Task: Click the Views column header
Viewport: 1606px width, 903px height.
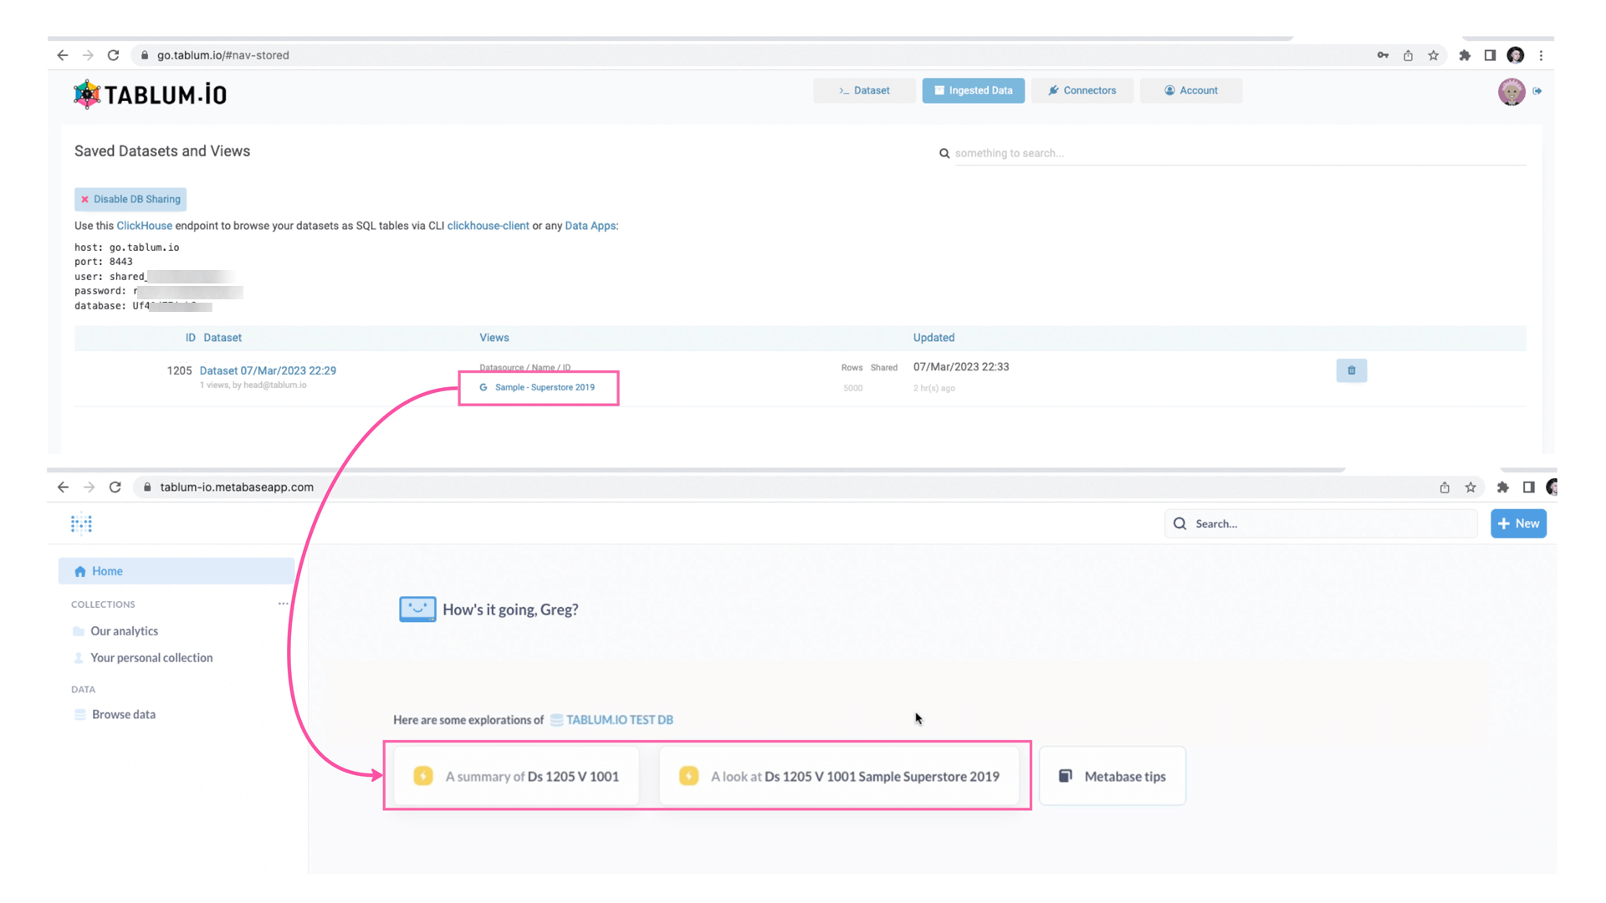Action: [494, 338]
